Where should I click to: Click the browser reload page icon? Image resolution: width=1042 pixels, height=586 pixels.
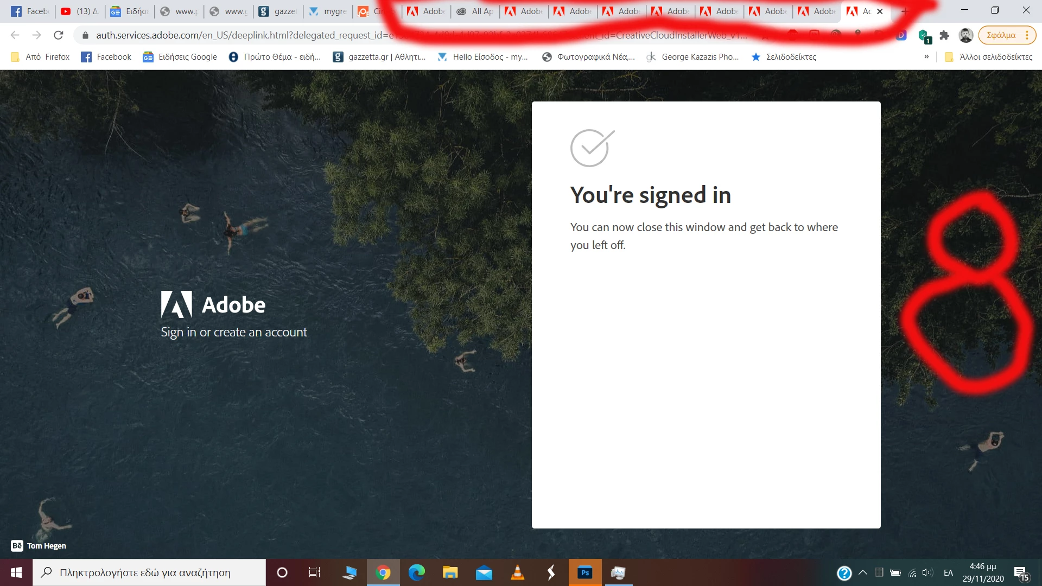pyautogui.click(x=59, y=35)
